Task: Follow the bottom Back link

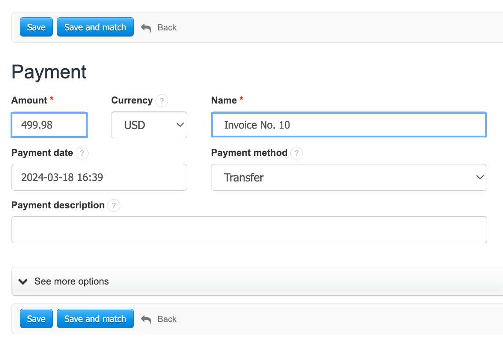Action: [x=167, y=319]
